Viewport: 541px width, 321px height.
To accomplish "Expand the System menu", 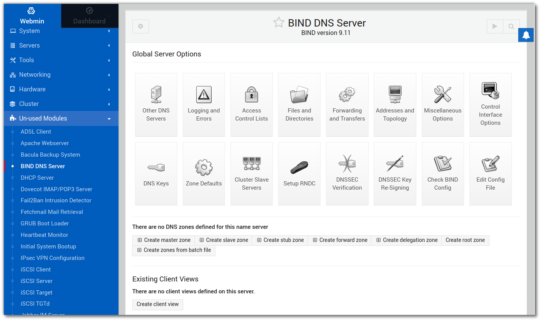I will [61, 31].
